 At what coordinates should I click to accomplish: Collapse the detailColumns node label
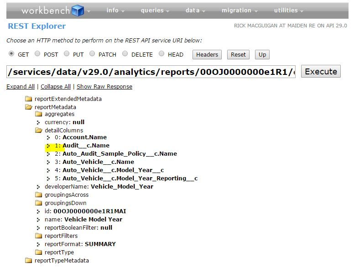click(x=64, y=131)
